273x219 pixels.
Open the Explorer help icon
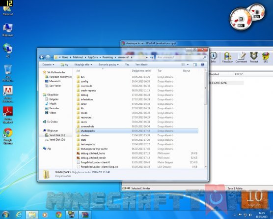(202, 64)
